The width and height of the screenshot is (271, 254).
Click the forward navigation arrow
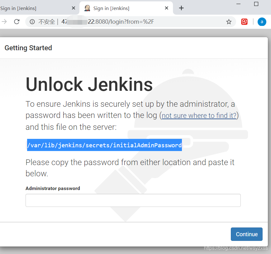pos(4,22)
